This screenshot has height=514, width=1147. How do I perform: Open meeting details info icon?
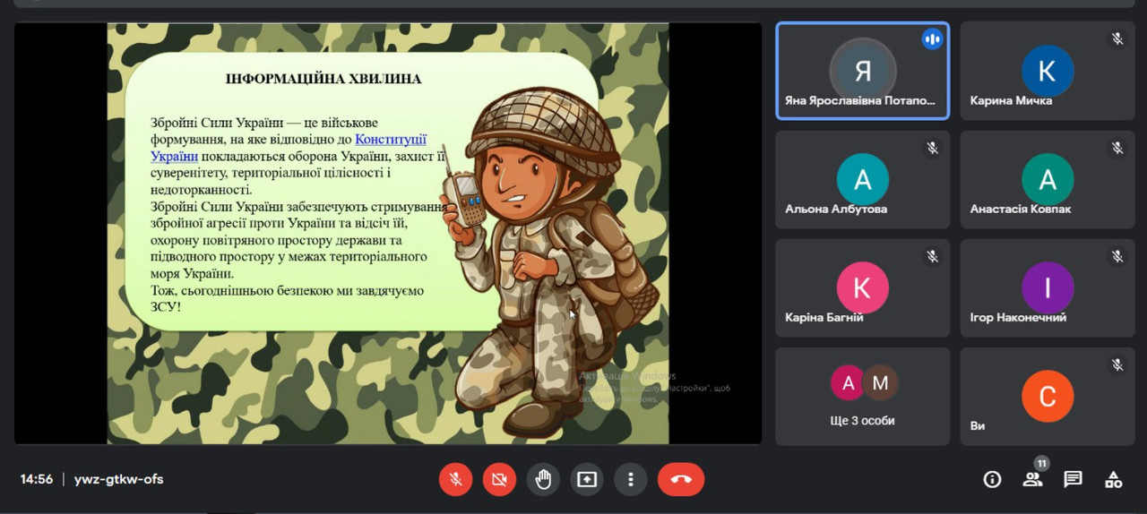click(992, 480)
